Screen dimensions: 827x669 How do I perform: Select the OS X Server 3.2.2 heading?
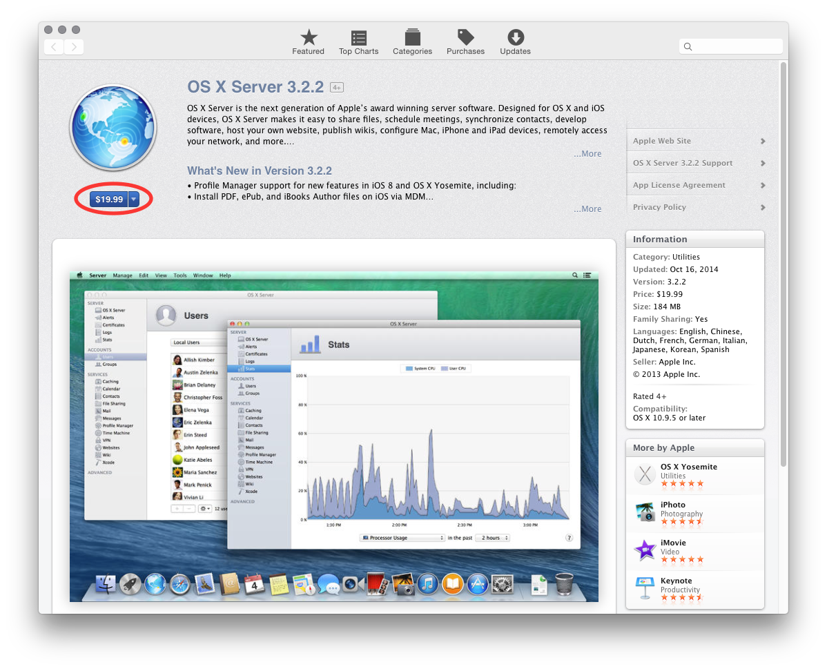[255, 87]
